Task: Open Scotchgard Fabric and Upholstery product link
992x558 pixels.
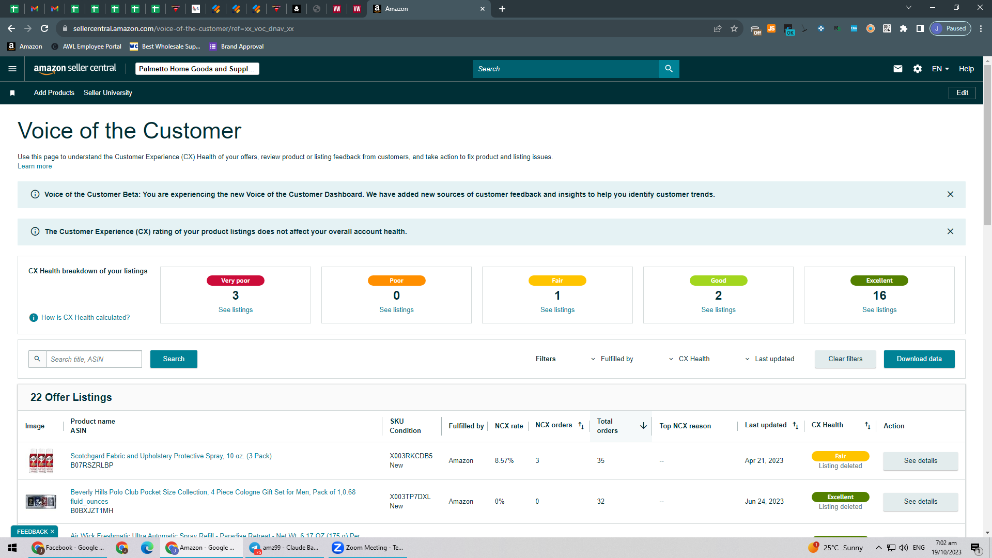Action: pos(171,456)
